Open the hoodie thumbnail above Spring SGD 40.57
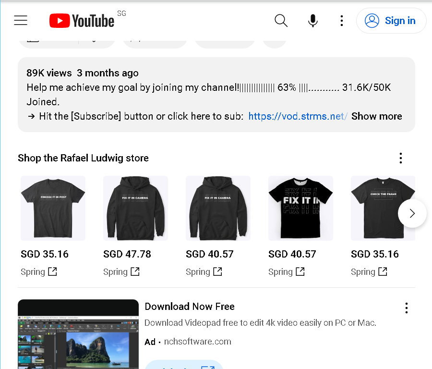Screen dimensions: 432x369 point(218,208)
